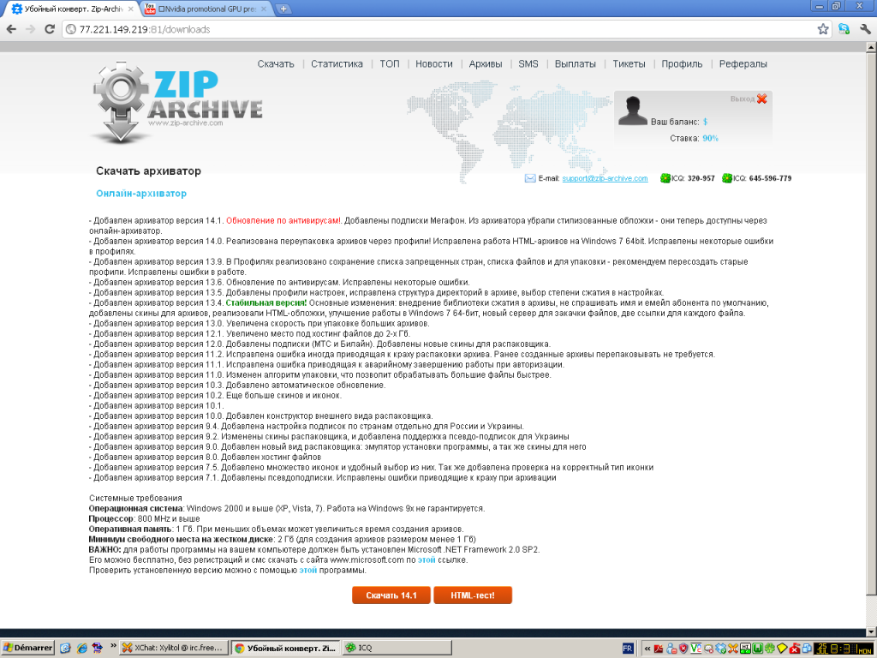Click the page scrollbar up arrow
Screen dimensions: 877x658
pos(871,49)
